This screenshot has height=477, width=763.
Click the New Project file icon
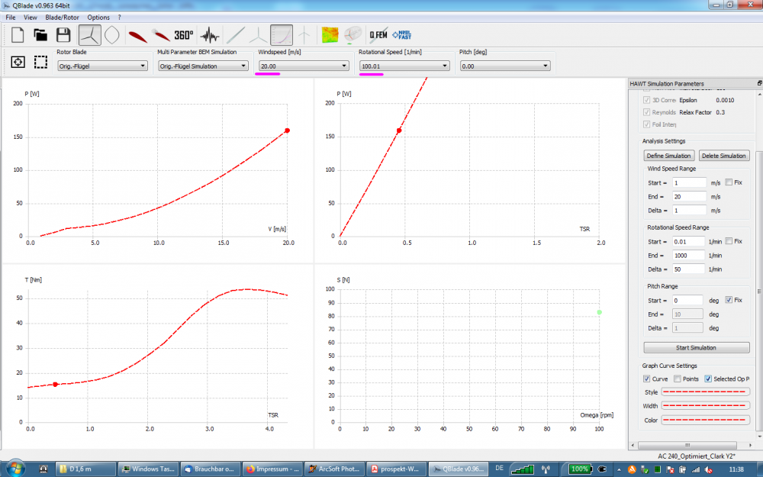[17, 34]
